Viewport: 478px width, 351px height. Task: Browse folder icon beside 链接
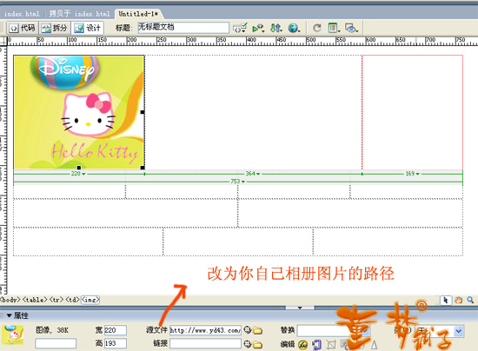click(x=258, y=345)
